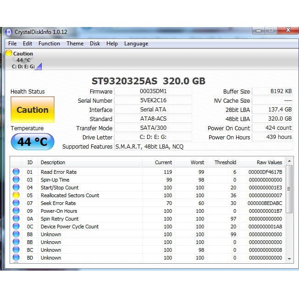Image resolution: width=299 pixels, height=299 pixels.
Task: Click blue status orb for Device Power Cycle Count
Action: click(17, 227)
